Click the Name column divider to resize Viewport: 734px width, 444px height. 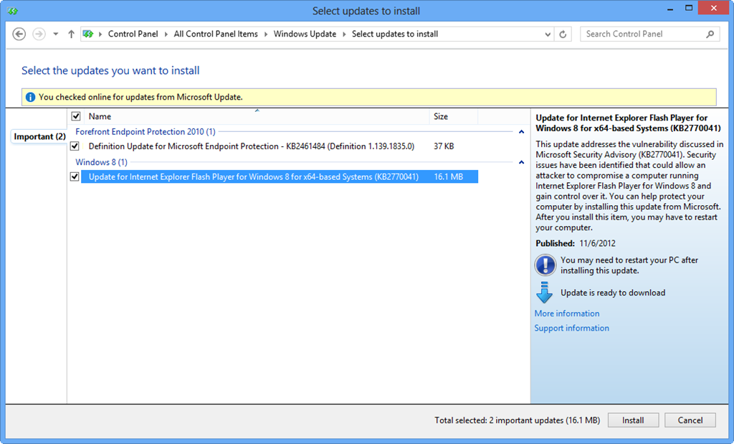[428, 115]
